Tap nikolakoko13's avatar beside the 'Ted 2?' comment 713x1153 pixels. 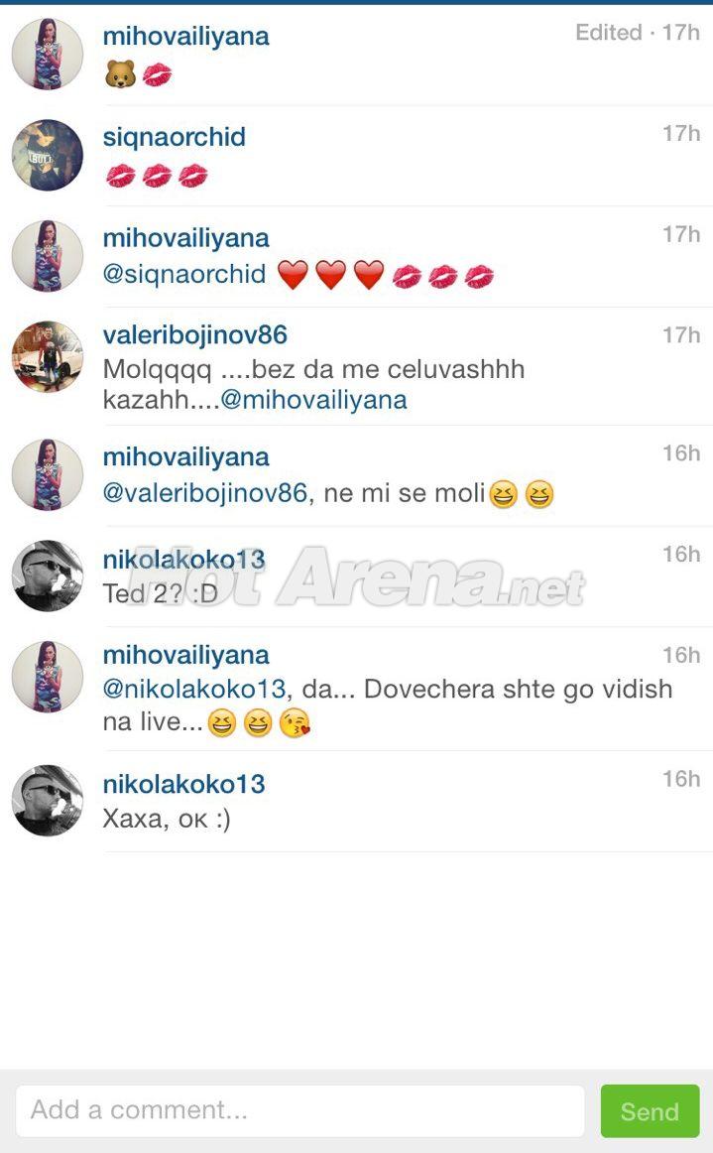[x=47, y=576]
